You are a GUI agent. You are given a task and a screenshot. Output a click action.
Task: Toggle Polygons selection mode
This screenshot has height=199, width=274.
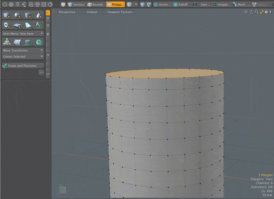tap(115, 5)
